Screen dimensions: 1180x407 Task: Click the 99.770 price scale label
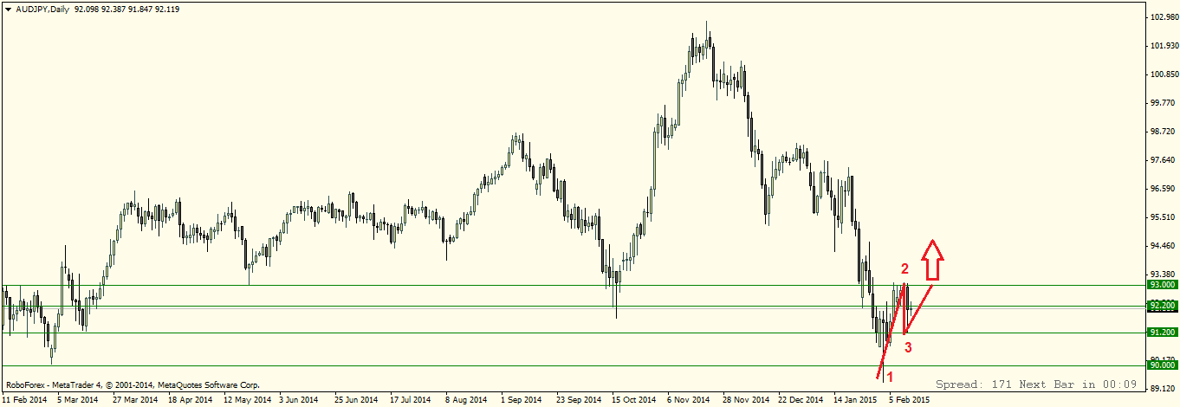pos(1163,103)
